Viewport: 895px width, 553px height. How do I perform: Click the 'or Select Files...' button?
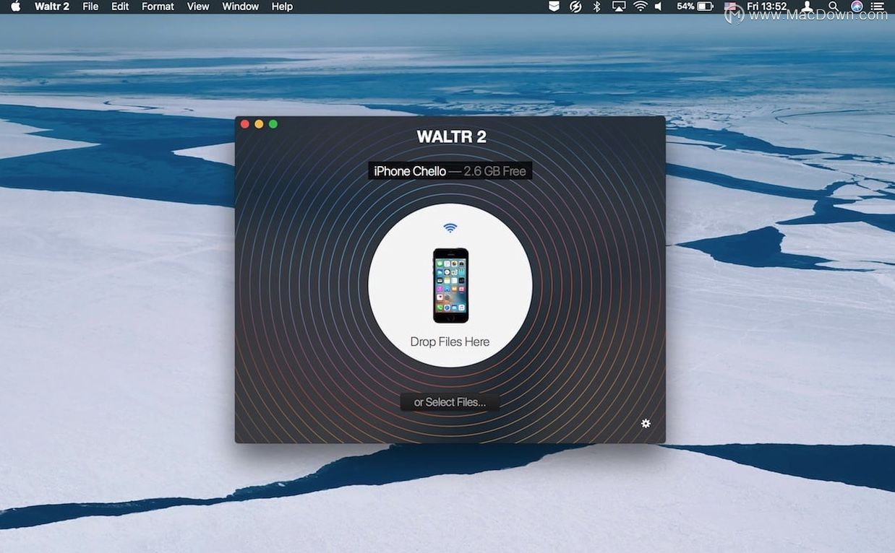[x=450, y=402]
